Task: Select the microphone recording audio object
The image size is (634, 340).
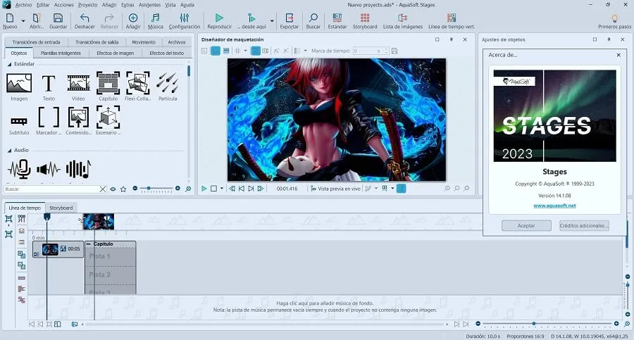Action: pos(19,169)
